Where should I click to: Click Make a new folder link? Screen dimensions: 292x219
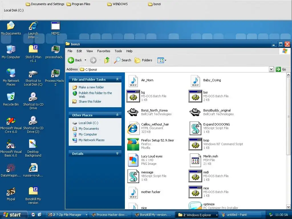pyautogui.click(x=91, y=87)
